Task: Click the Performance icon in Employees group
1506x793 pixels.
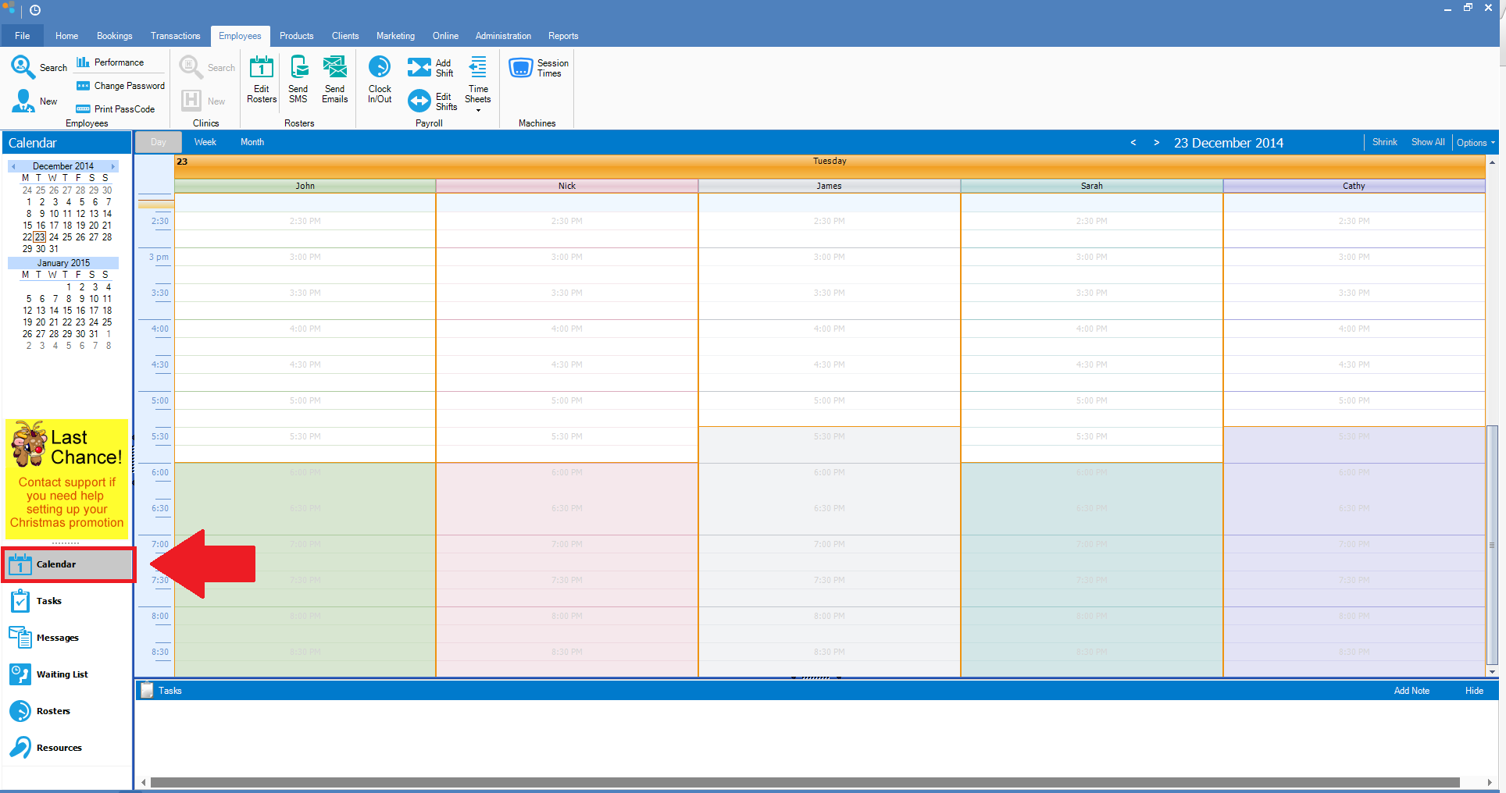Action: (83, 62)
